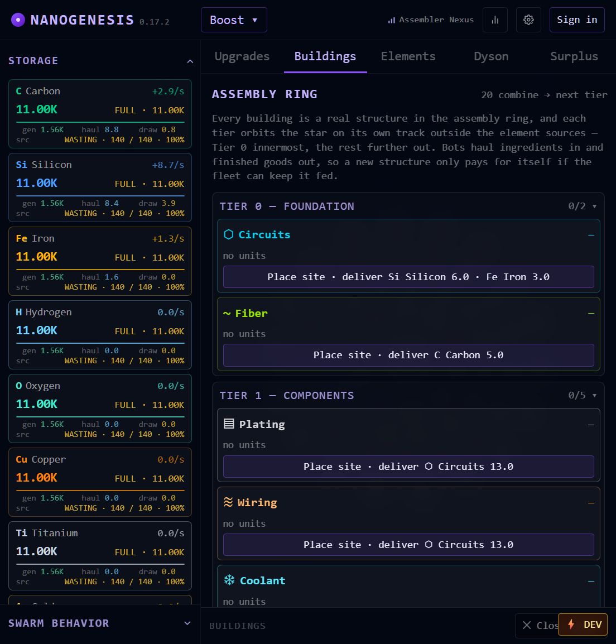Click the Wiring wavy-lines icon

[228, 502]
